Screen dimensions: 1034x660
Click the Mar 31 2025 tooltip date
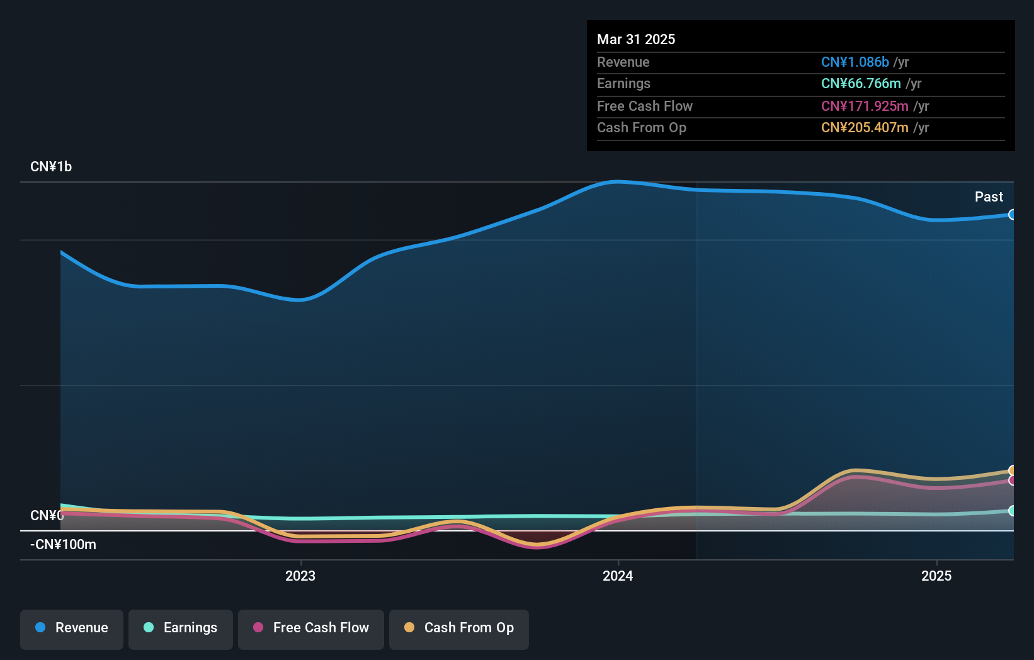pos(636,39)
